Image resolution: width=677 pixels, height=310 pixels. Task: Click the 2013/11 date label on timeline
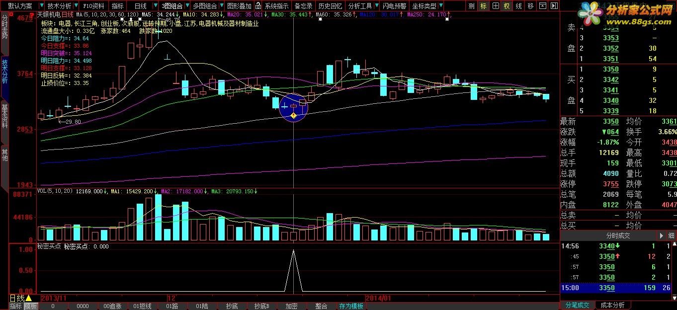53,298
